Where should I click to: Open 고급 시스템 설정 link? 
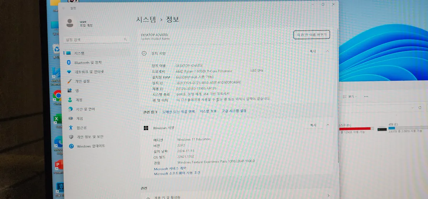click(234, 111)
